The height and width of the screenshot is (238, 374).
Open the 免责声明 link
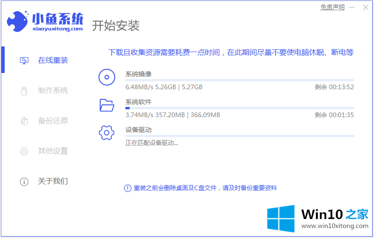[332, 7]
